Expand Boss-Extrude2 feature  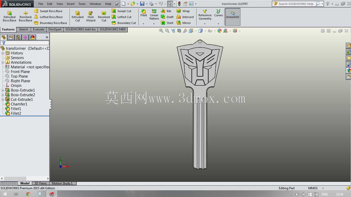pos(3,95)
